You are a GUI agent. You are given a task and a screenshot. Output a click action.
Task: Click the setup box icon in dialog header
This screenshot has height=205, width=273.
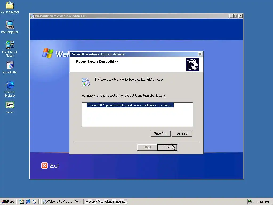click(192, 65)
